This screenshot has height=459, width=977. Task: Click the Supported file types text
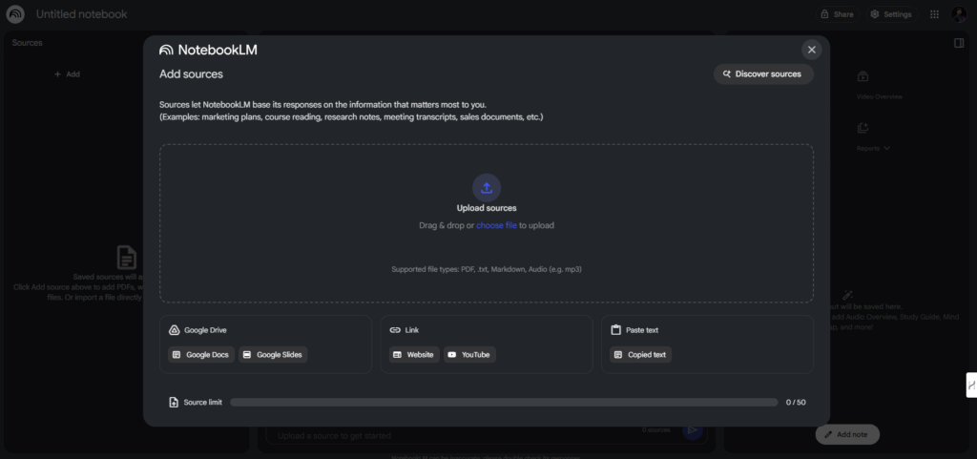point(487,269)
